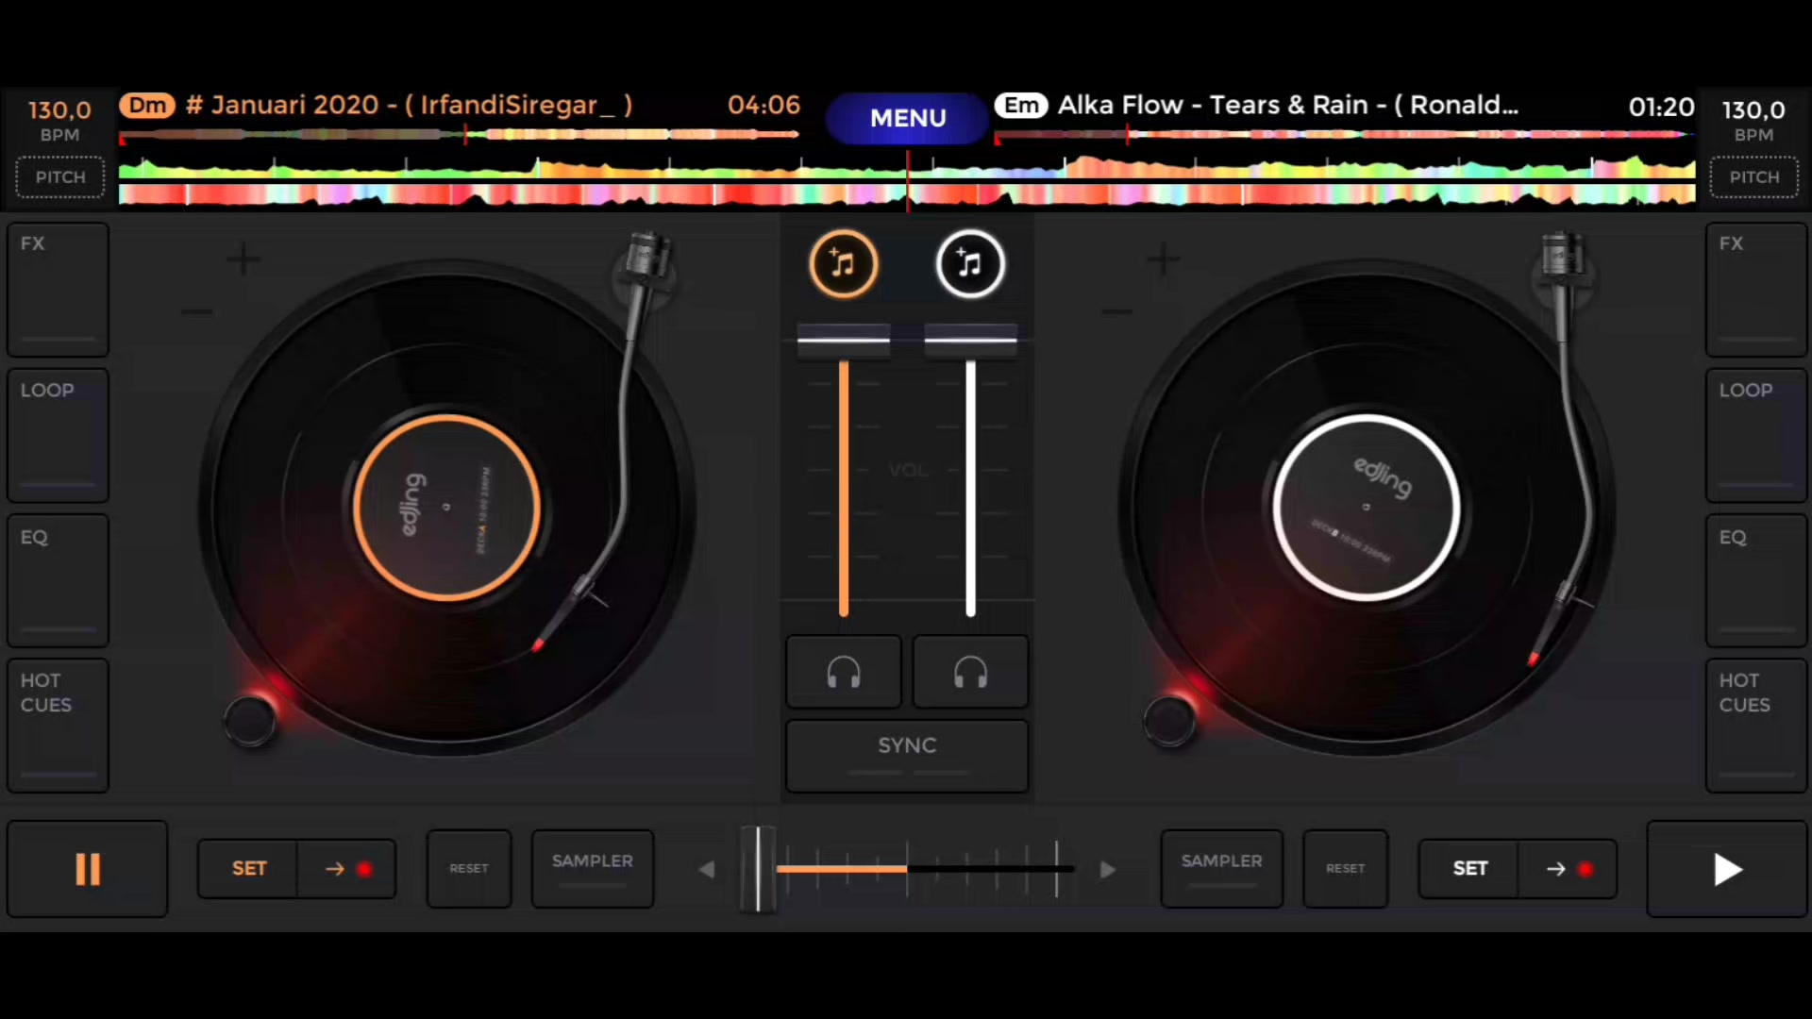This screenshot has width=1812, height=1019.
Task: Open right deck SAMPLER
Action: [1221, 868]
